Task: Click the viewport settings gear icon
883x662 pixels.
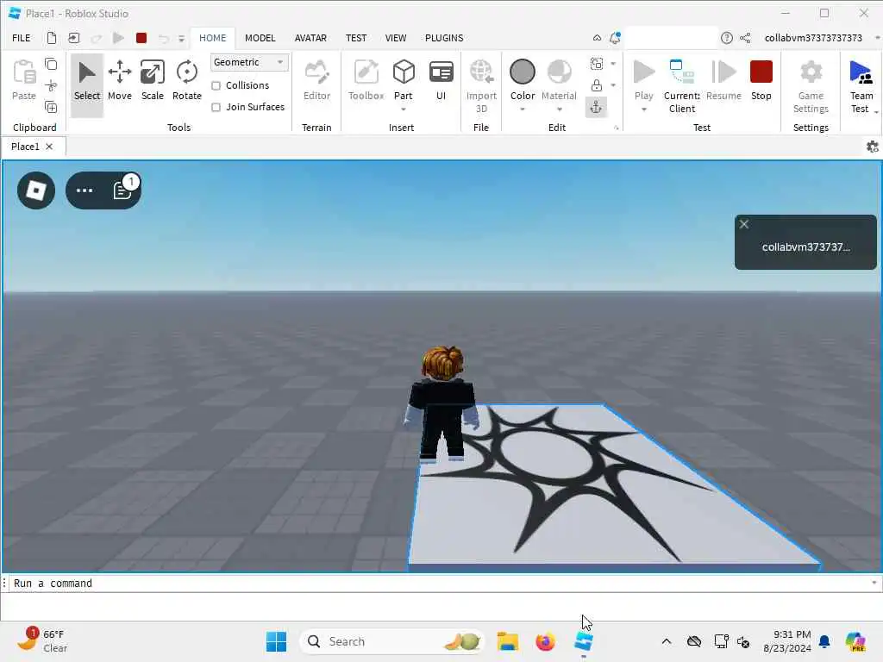Action: pos(873,147)
